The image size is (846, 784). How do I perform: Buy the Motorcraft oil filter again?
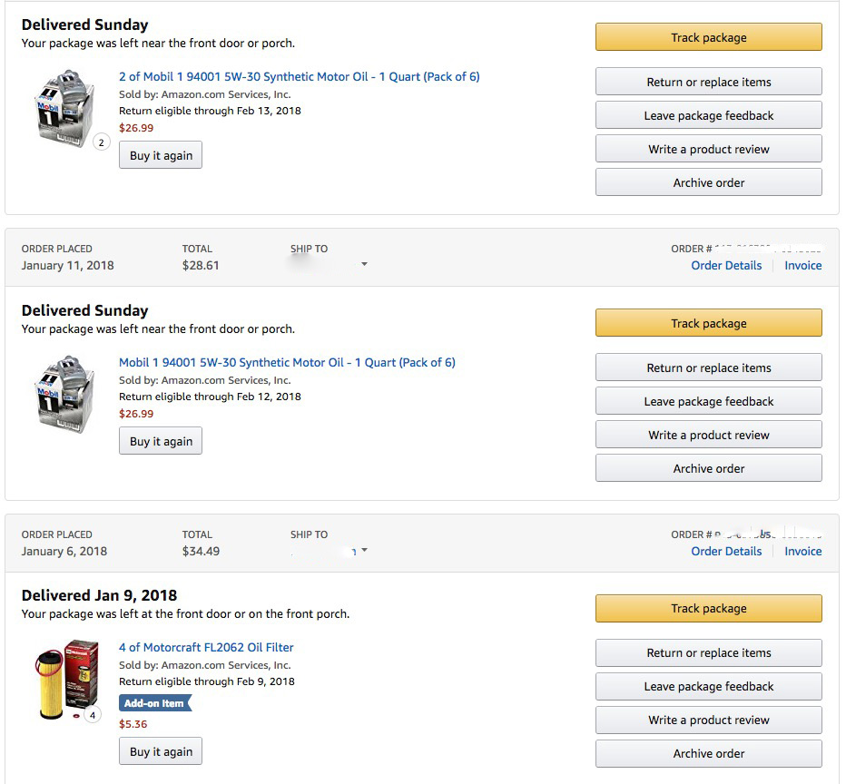161,751
